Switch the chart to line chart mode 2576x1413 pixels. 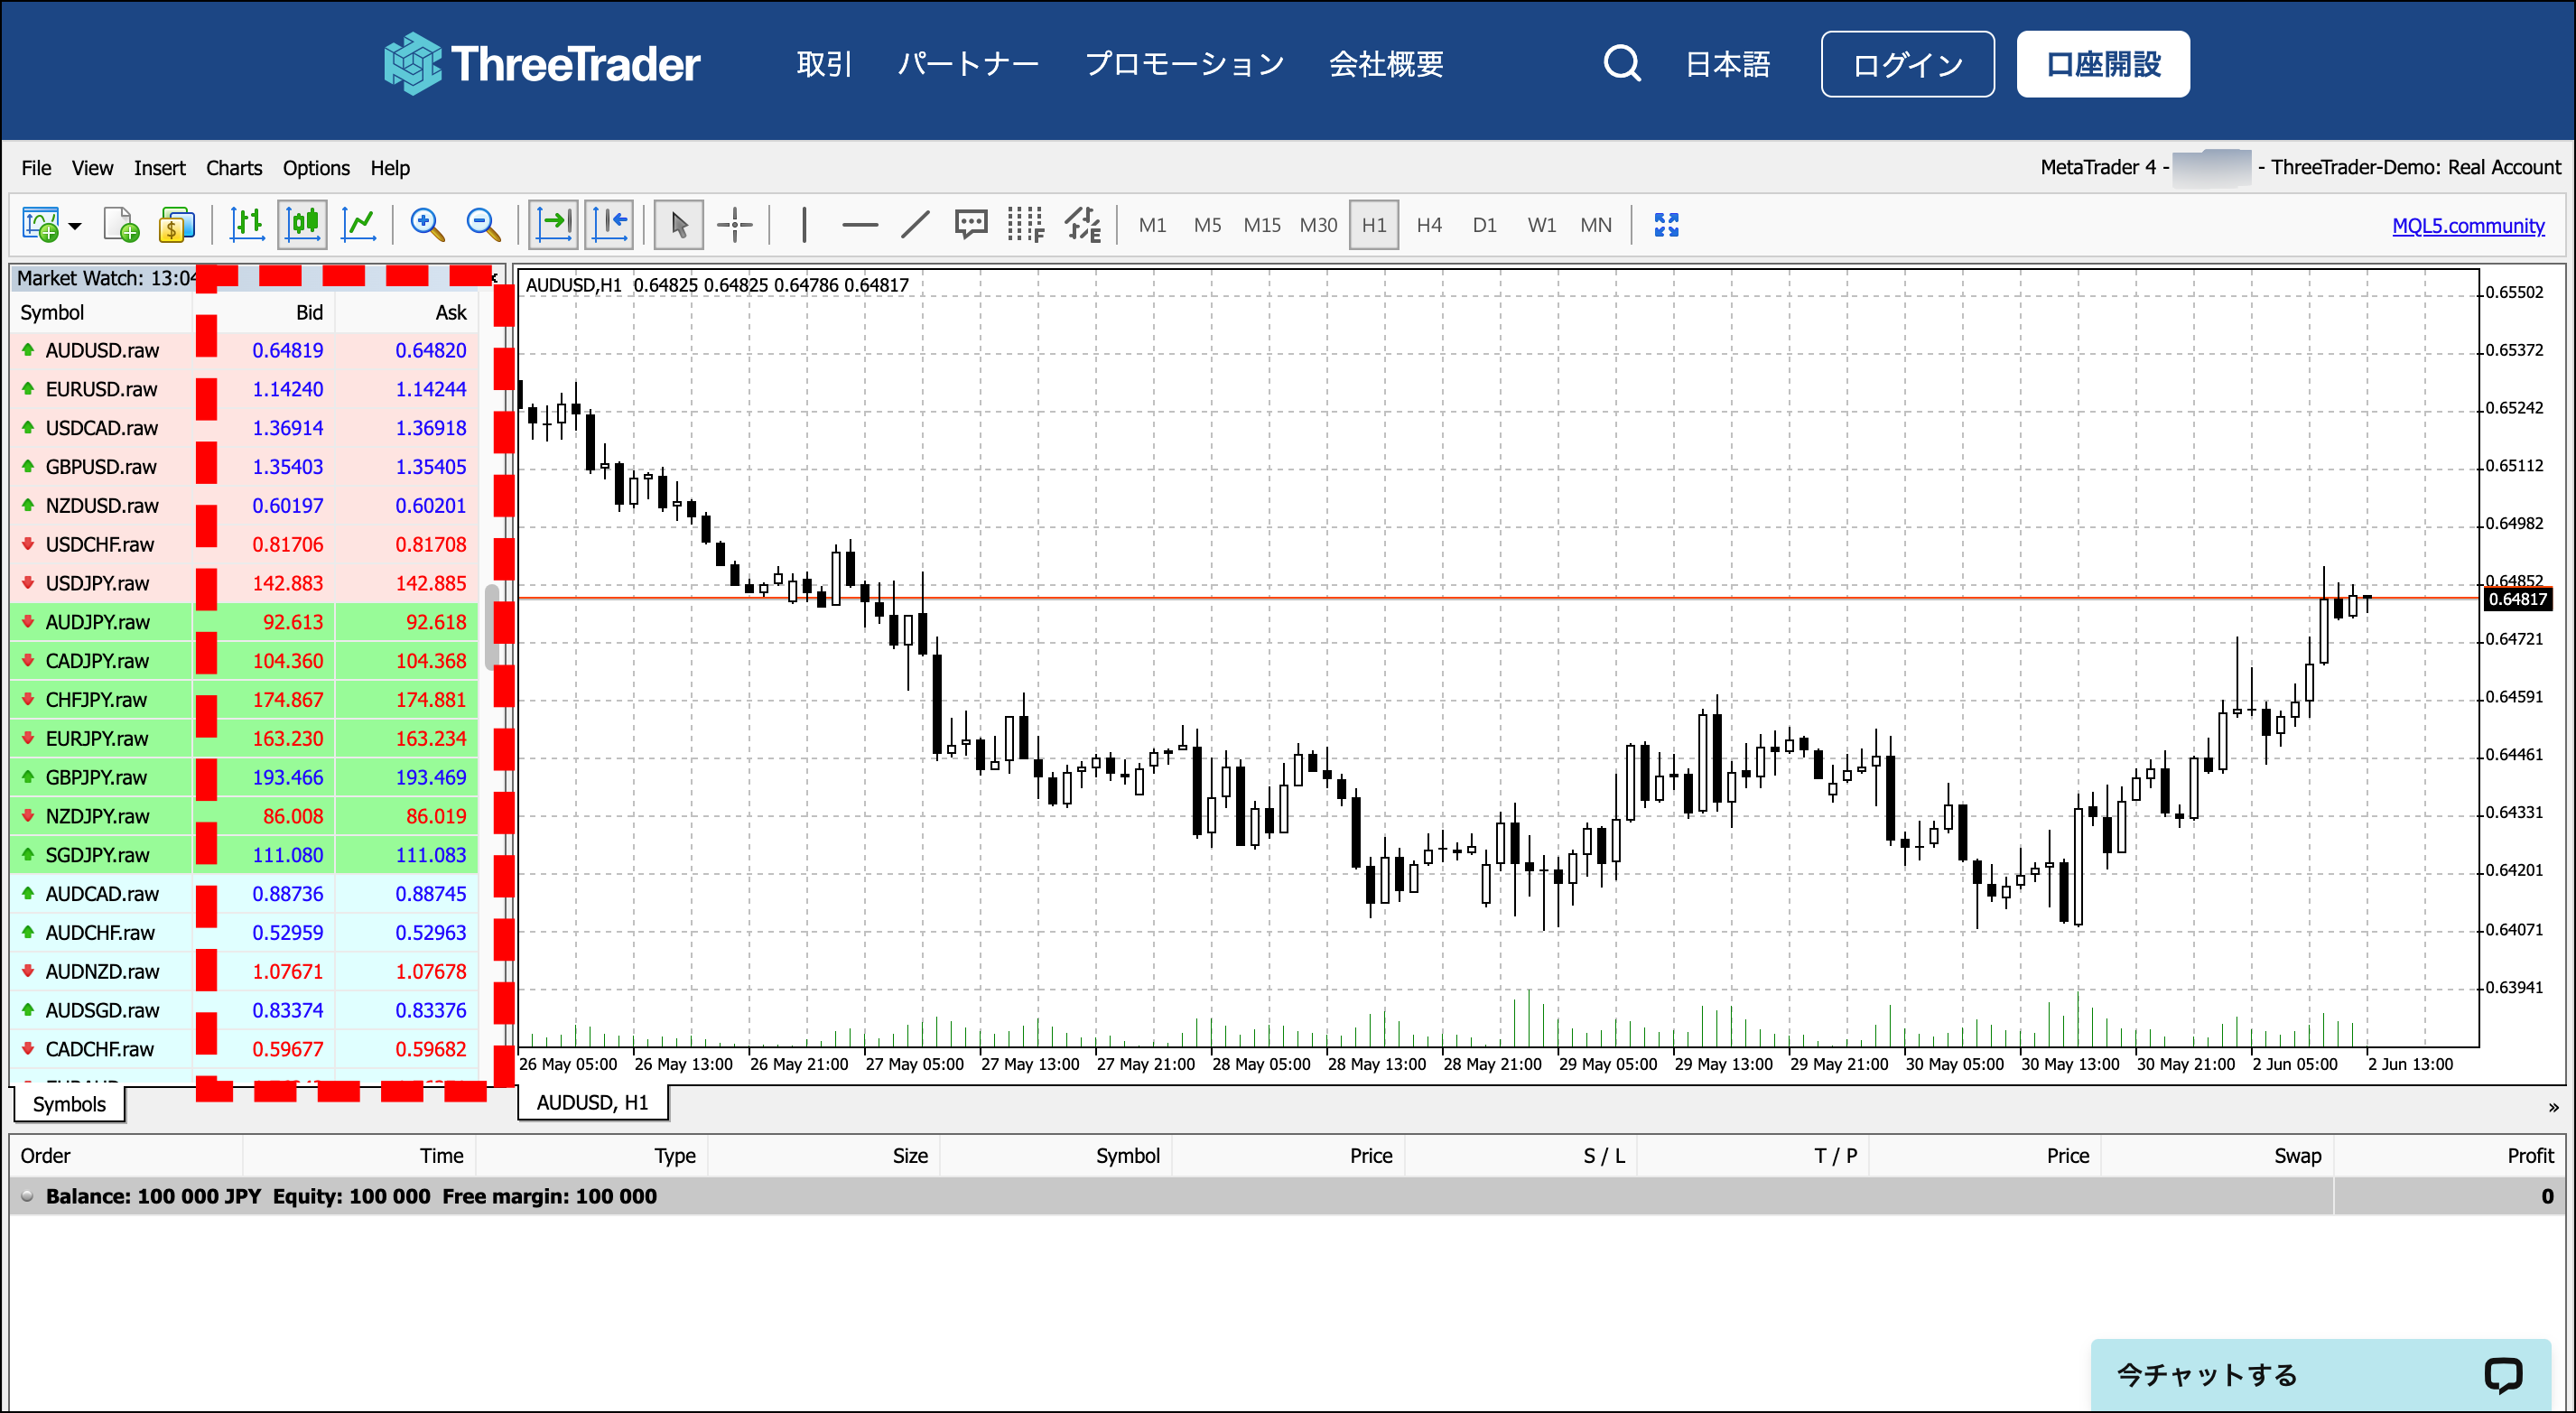coord(359,224)
